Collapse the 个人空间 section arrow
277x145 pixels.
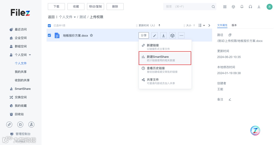(30, 55)
